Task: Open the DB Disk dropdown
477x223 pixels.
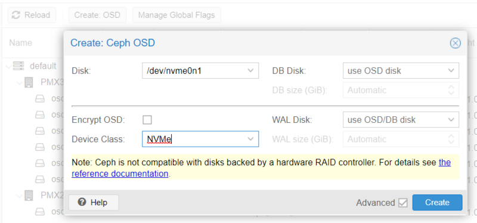Action: (x=451, y=70)
